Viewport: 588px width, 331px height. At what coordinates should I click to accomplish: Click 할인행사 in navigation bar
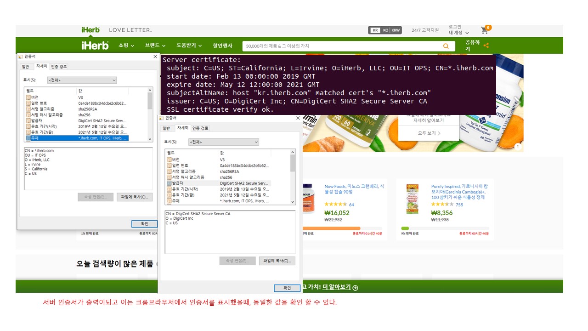(222, 46)
